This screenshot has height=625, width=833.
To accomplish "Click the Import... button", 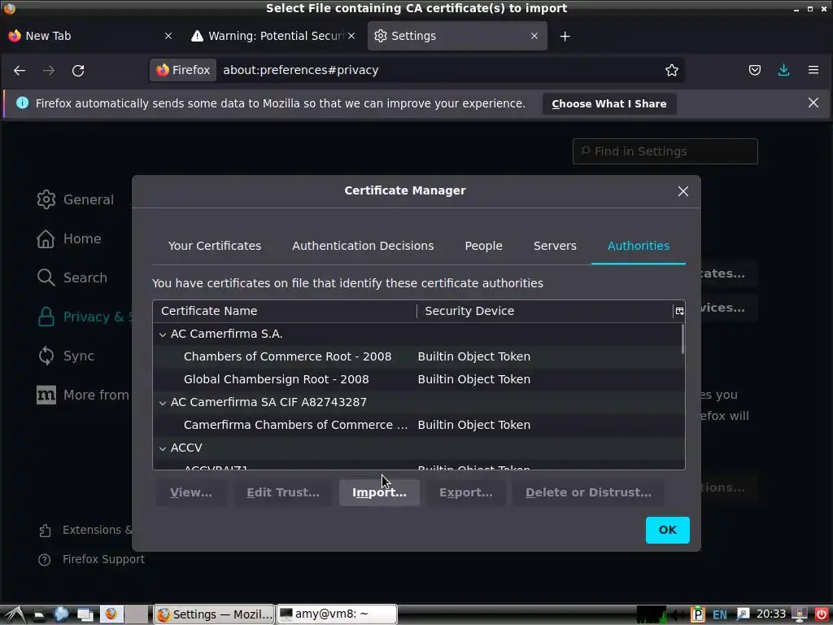I will 379,492.
